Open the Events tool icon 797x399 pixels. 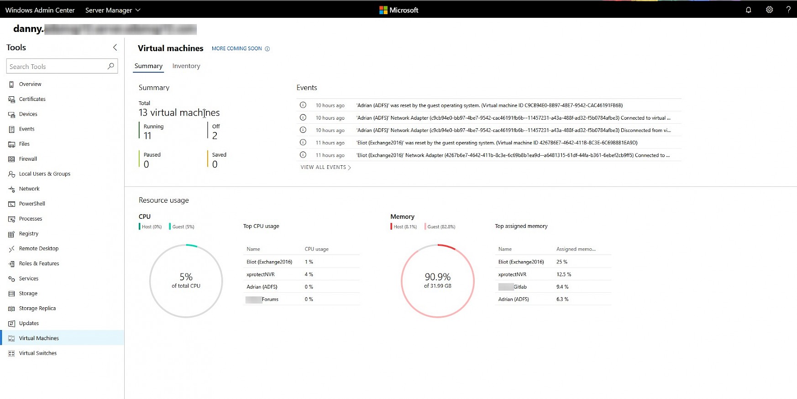point(11,129)
